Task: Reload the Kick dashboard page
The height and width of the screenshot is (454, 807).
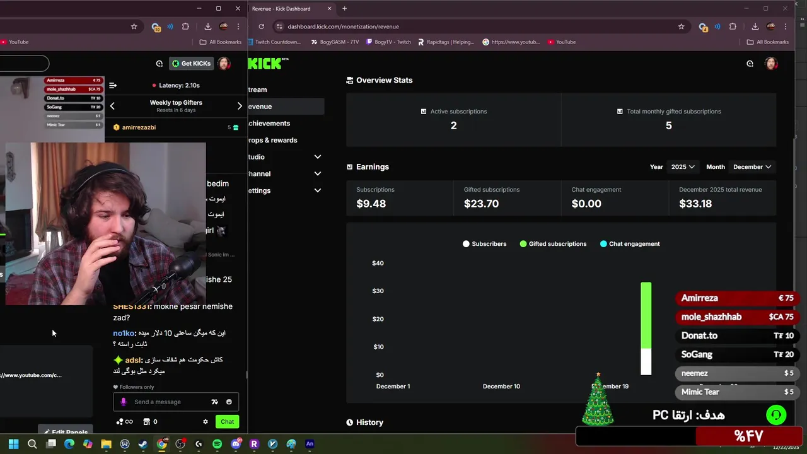Action: pos(261,26)
